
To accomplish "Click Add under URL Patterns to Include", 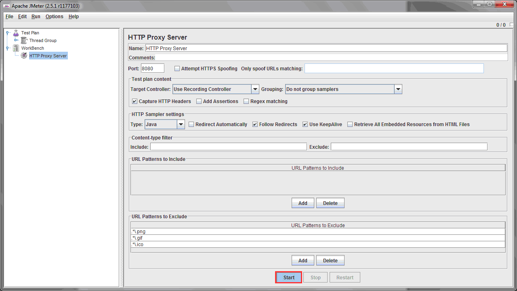I will (303, 203).
